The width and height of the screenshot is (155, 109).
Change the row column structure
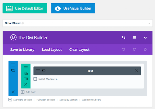pyautogui.click(x=26, y=79)
